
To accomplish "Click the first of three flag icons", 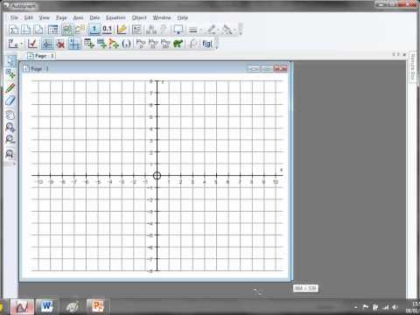I will click(x=141, y=44).
